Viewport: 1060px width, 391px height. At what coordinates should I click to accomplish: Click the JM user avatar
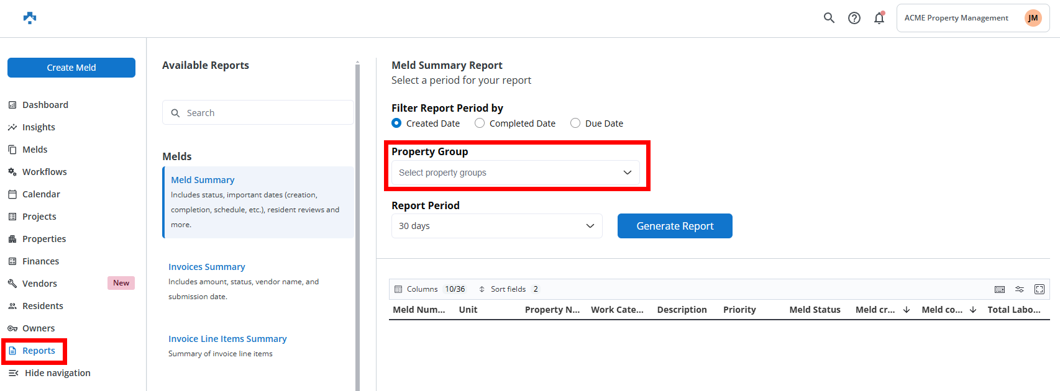(x=1033, y=18)
